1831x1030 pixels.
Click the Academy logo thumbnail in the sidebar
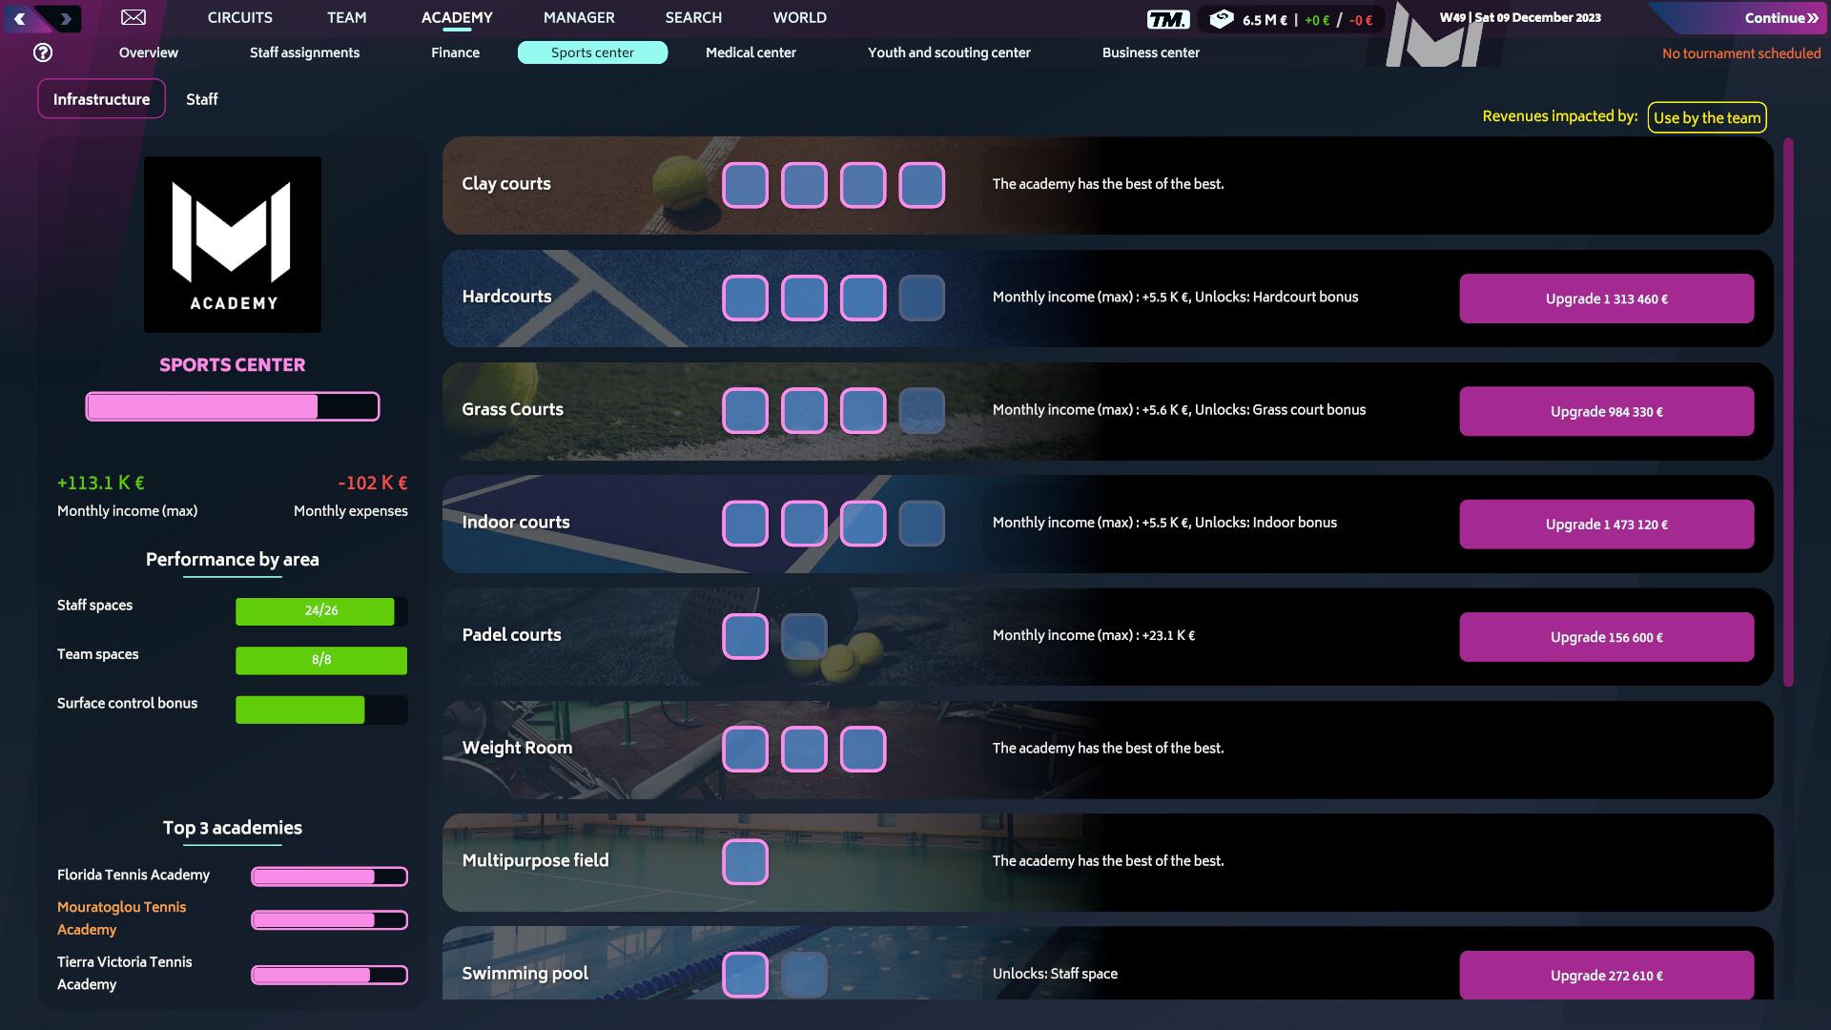coord(232,243)
